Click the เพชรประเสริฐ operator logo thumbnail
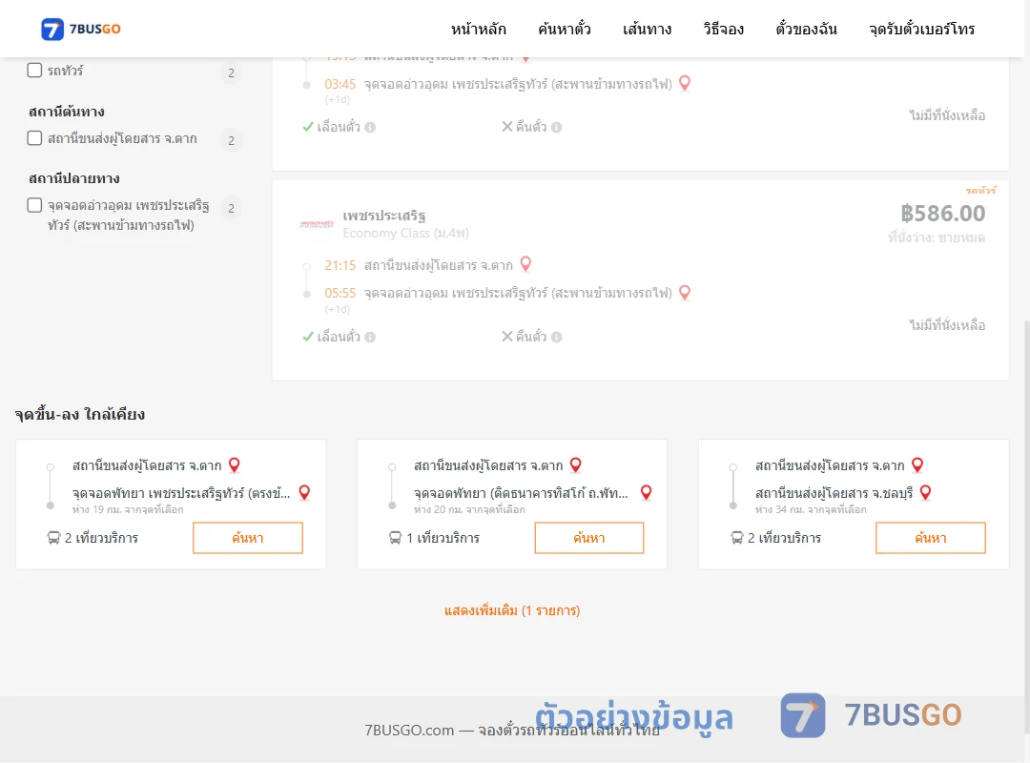Image resolution: width=1030 pixels, height=763 pixels. 317,224
